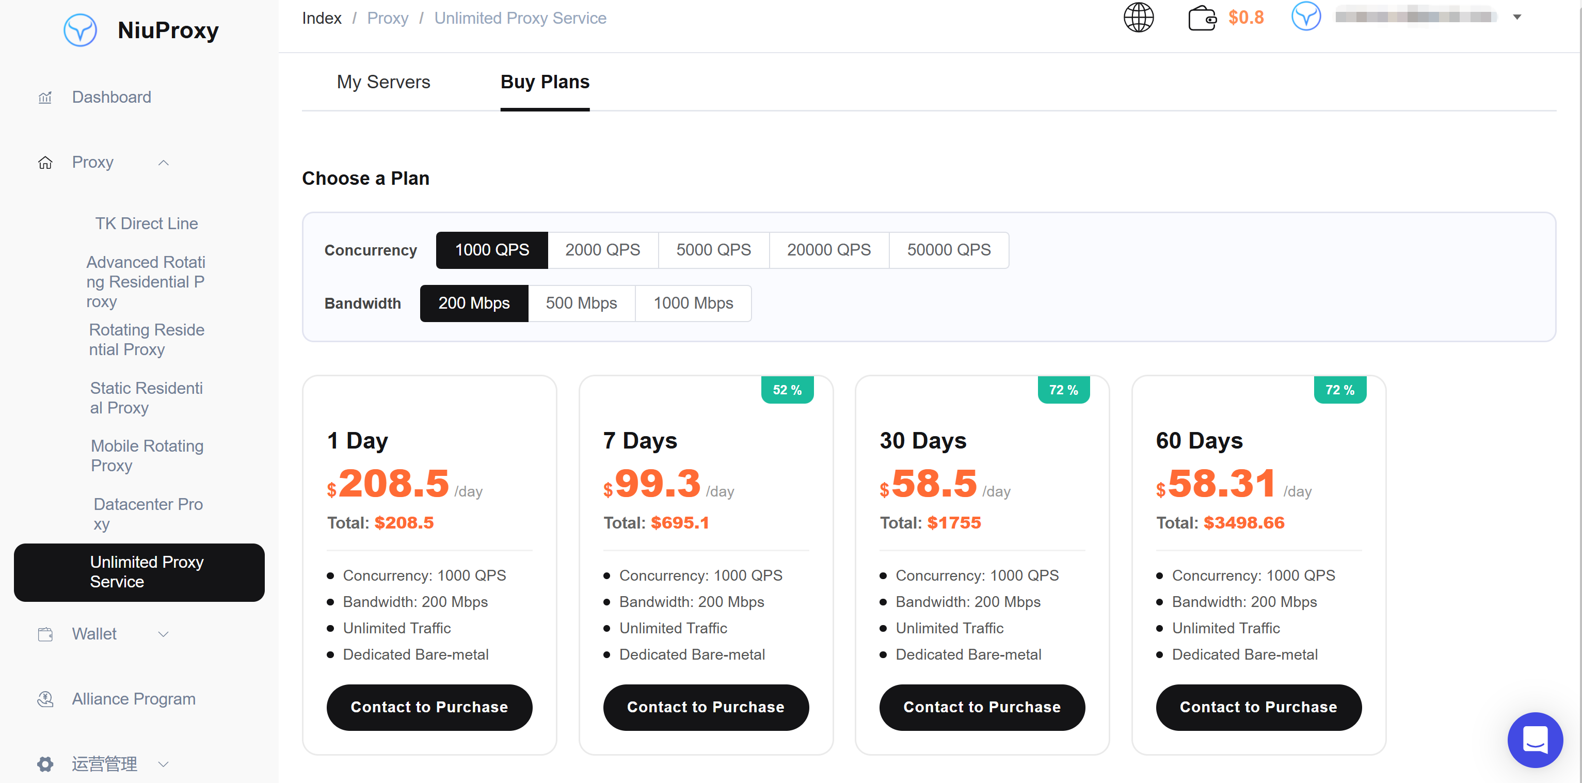
Task: Click the Proxy home icon
Action: (x=45, y=162)
